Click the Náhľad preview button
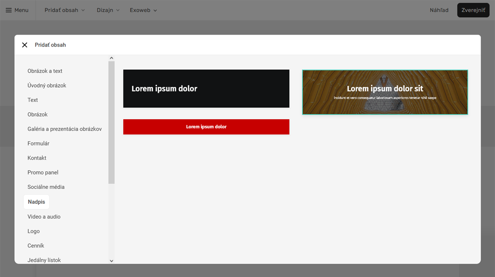Screen dimensions: 495x277 point(439,10)
